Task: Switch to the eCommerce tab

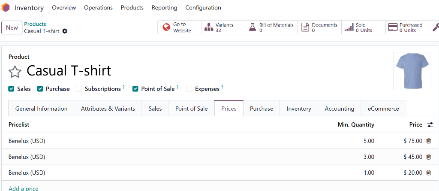Action: (383, 109)
